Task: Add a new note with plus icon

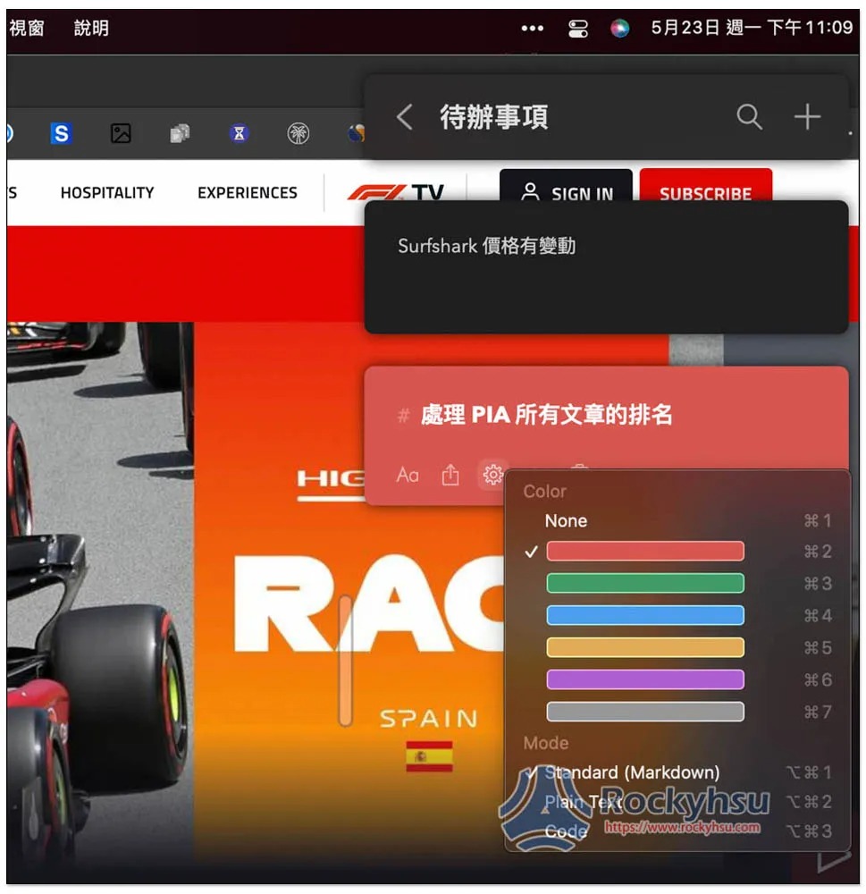Action: (x=807, y=117)
